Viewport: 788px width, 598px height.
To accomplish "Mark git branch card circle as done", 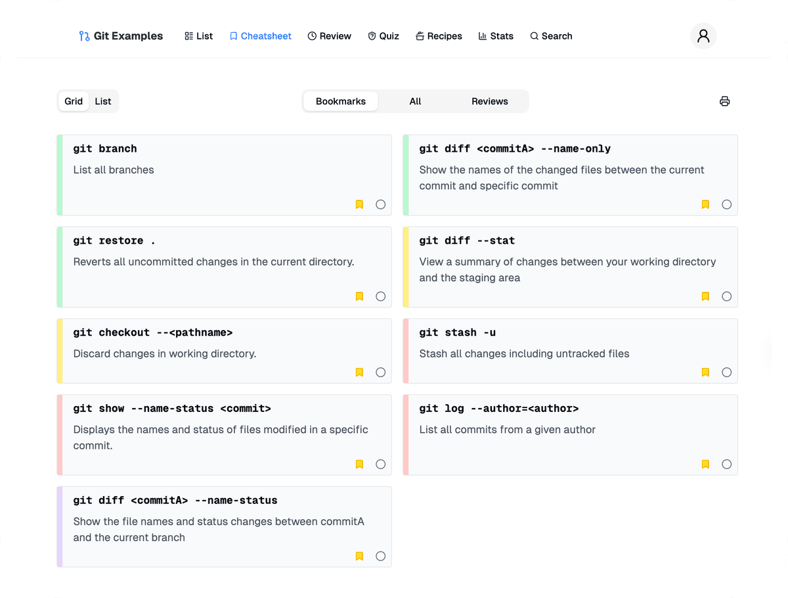I will tap(380, 204).
